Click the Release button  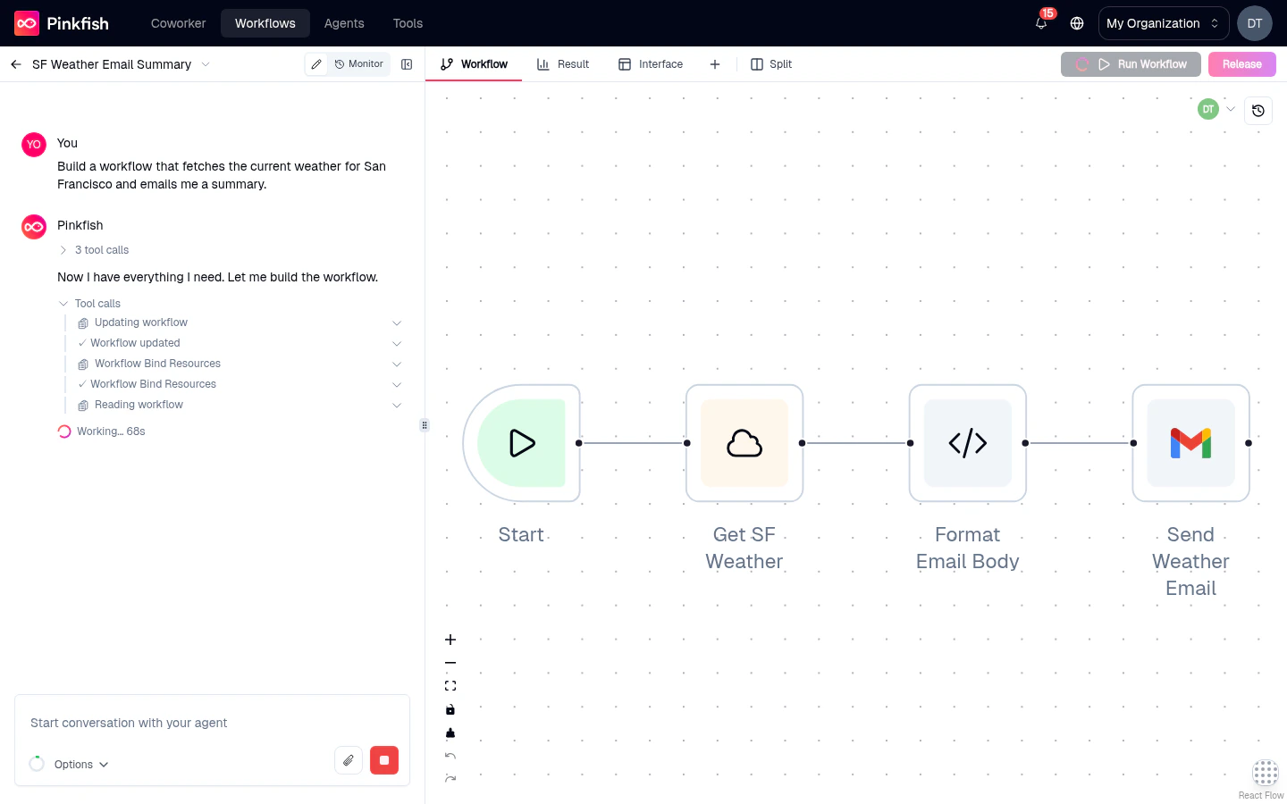[1241, 63]
